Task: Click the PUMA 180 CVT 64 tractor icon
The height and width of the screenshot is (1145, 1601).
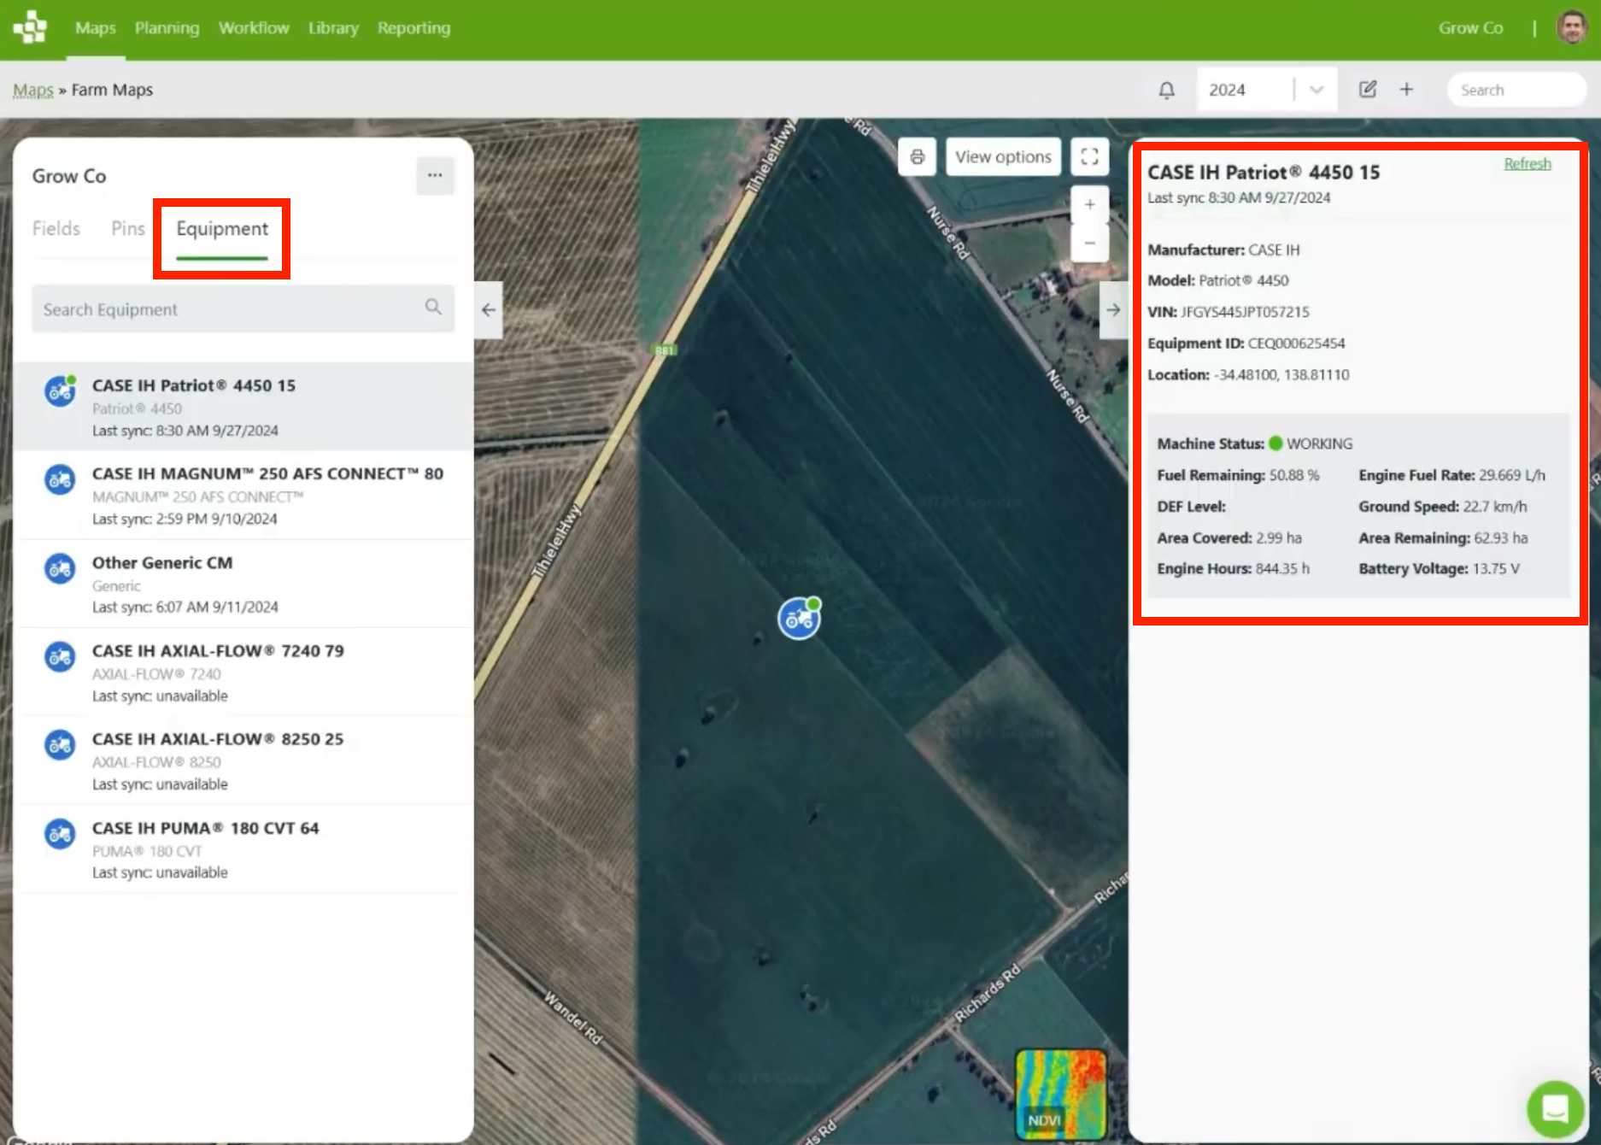Action: pos(60,834)
